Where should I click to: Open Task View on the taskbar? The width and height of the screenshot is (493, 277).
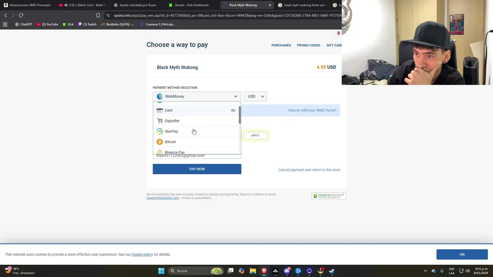pos(230,271)
